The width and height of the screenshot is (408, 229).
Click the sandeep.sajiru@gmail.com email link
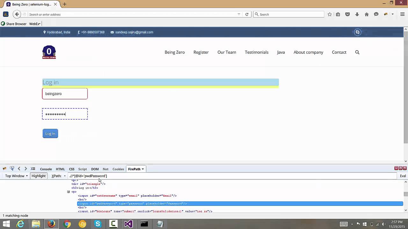tap(134, 32)
